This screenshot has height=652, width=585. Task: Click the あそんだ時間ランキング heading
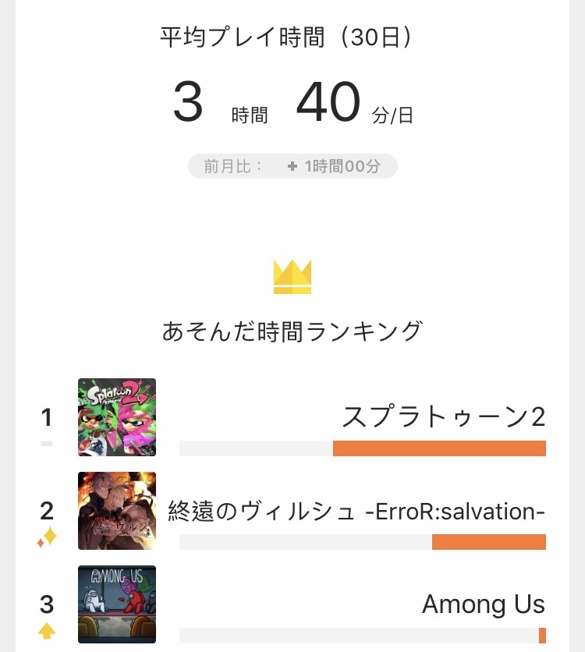pyautogui.click(x=292, y=331)
